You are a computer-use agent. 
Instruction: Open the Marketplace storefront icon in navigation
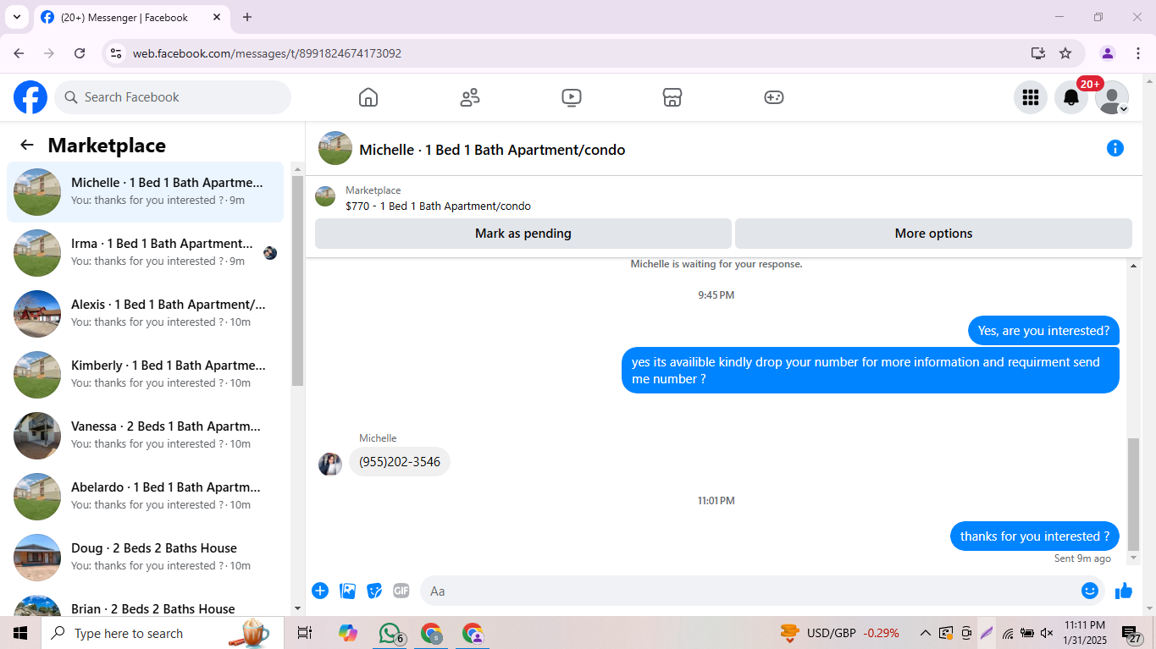[x=672, y=97]
